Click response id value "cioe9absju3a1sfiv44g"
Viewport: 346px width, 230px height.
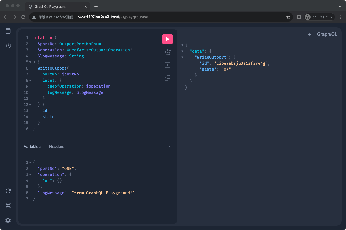click(x=241, y=63)
